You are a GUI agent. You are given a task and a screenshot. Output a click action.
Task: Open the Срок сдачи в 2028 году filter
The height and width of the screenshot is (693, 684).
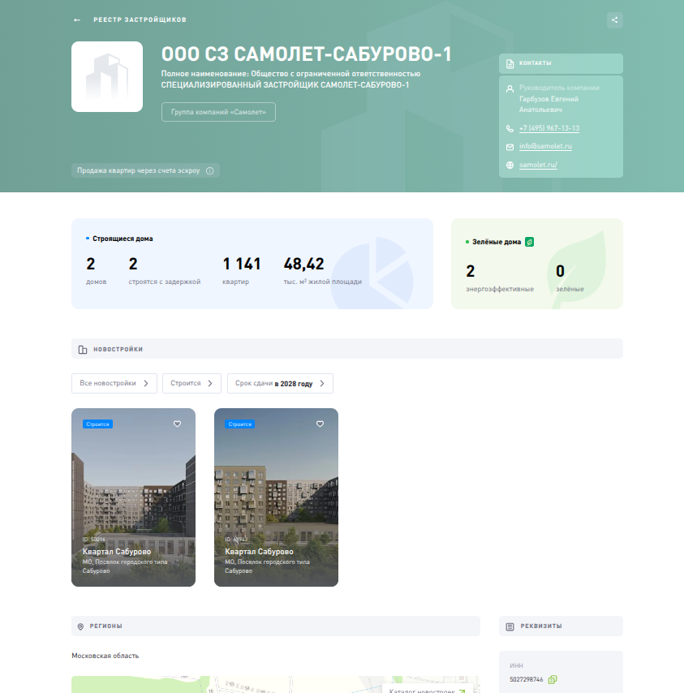(280, 383)
